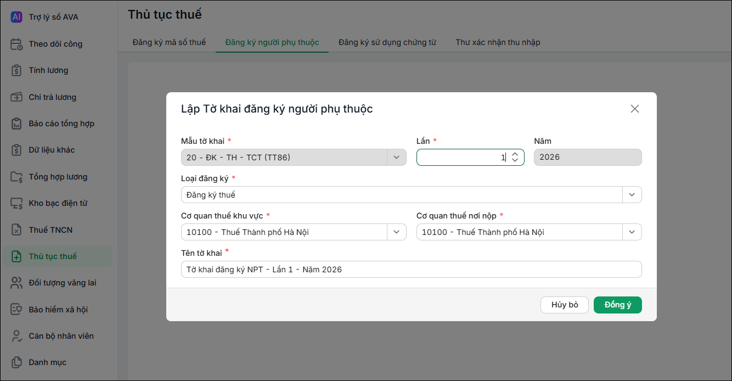732x381 pixels.
Task: Switch to the Thư xác nhận thu nhập tab
Action: (498, 42)
